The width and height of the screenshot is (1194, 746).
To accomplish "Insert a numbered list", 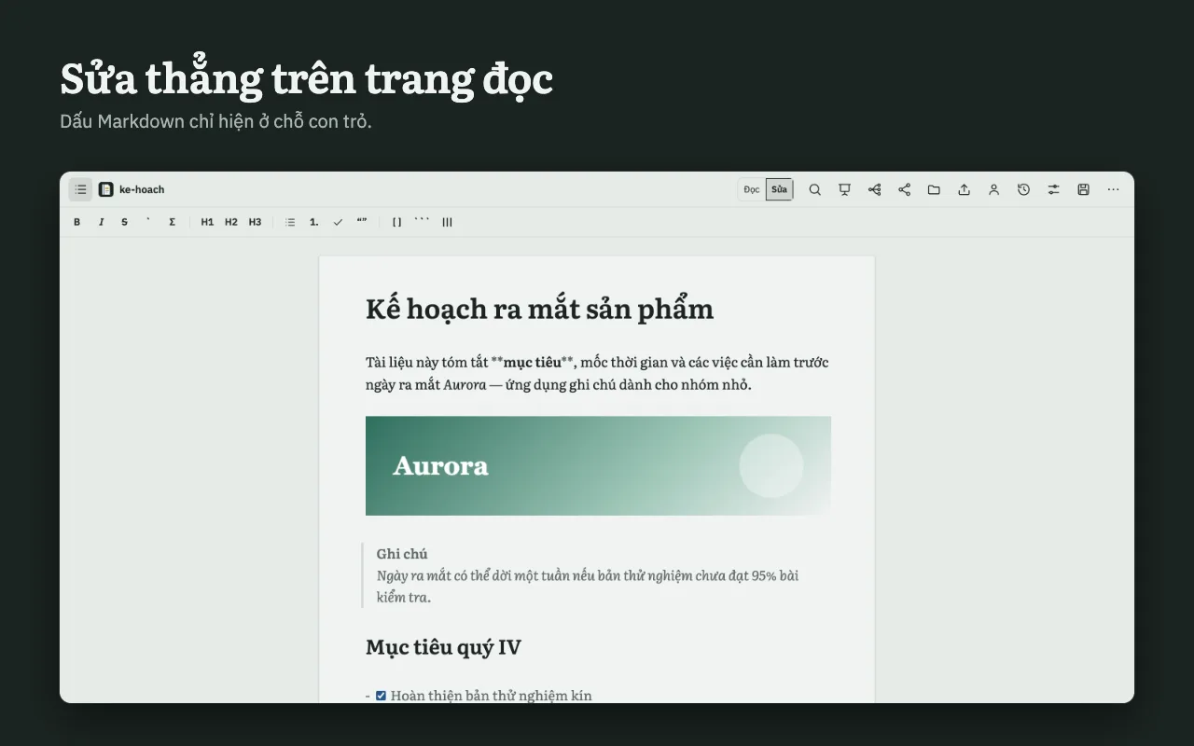I will (314, 222).
